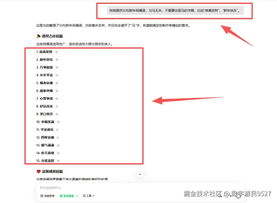Select the 深度思考 (deep thinking) icon
This screenshot has width=277, height=203.
42,196
